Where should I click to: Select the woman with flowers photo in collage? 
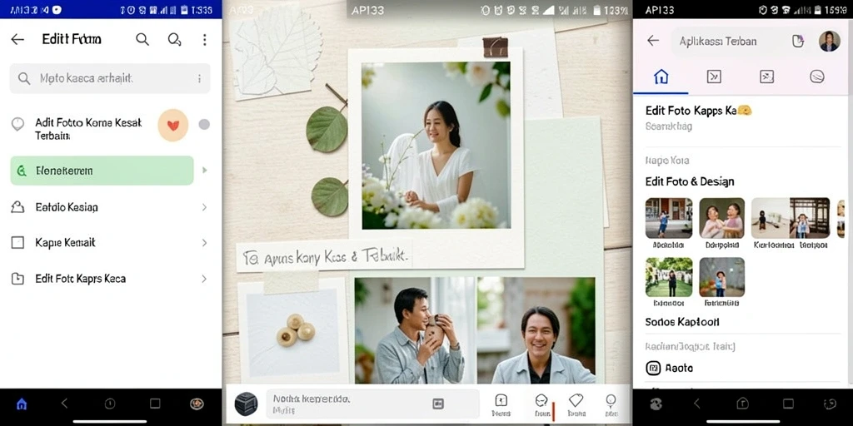coord(436,145)
